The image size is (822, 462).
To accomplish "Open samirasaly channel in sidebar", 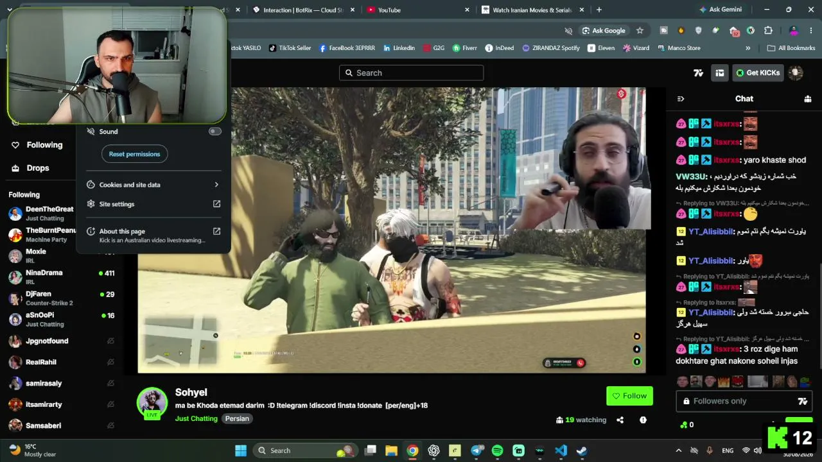I will click(62, 383).
